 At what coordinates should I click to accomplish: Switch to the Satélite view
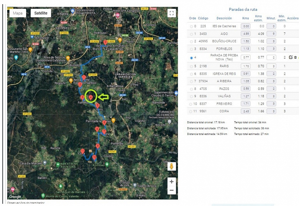pyautogui.click(x=41, y=13)
